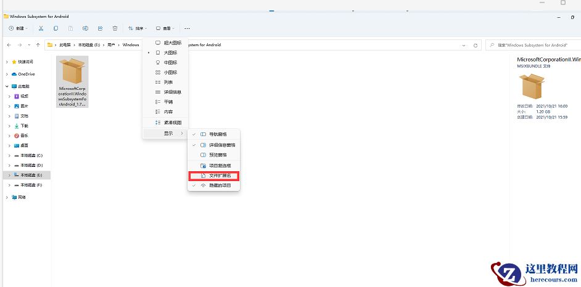Toggle 导航窗格 navigation pane
Image resolution: width=581 pixels, height=287 pixels.
pos(214,134)
